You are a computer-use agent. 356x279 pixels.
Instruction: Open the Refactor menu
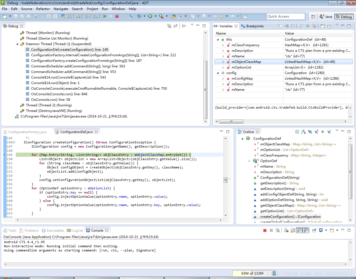(43, 9)
